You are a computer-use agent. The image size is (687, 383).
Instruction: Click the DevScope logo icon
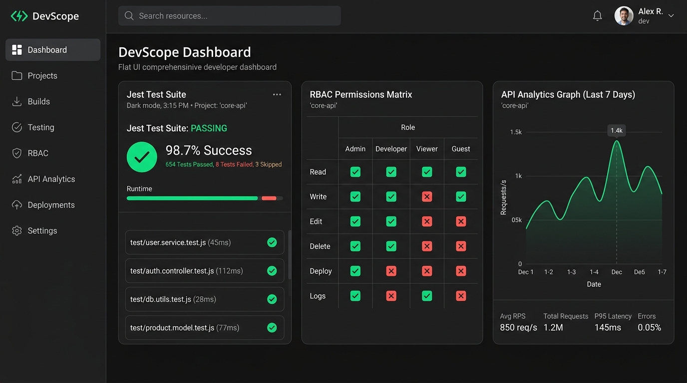tap(19, 16)
